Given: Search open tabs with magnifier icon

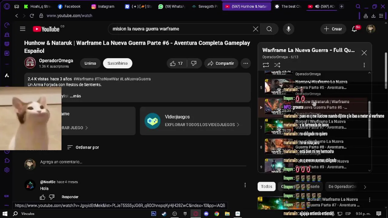Looking at the screenshot, I should (358, 6).
